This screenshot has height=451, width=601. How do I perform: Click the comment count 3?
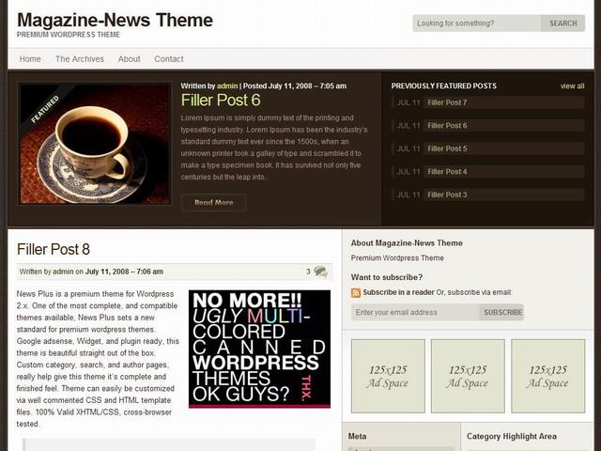[308, 272]
